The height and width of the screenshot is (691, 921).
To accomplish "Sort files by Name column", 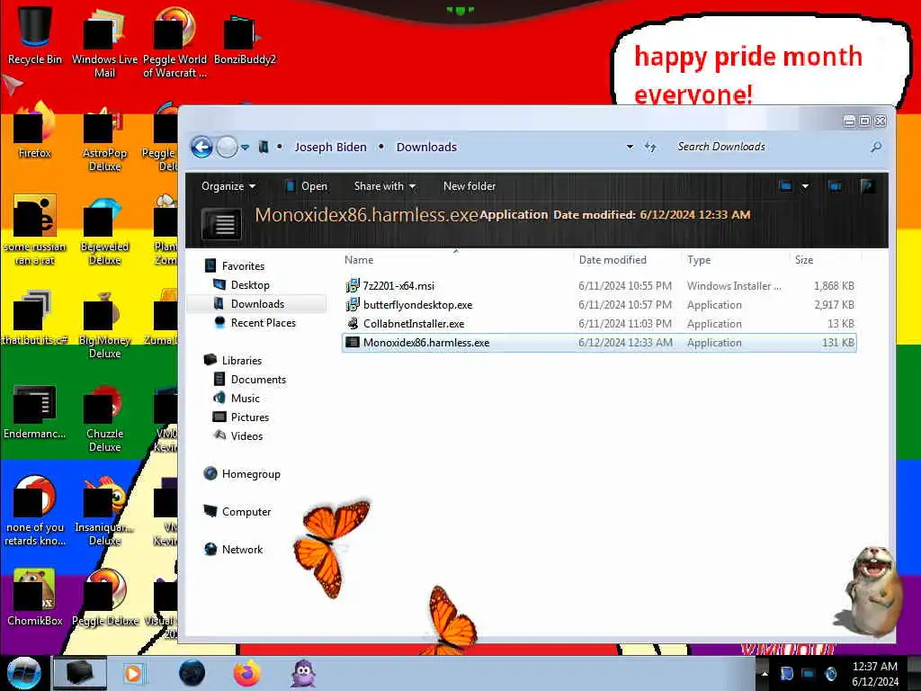I will pos(458,260).
